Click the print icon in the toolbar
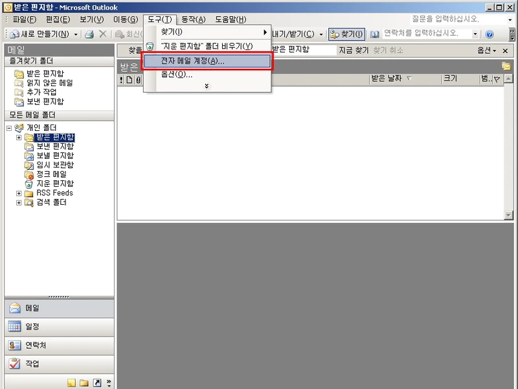The width and height of the screenshot is (518, 389). (x=89, y=34)
